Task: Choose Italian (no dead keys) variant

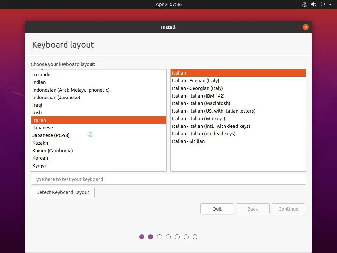Action: pyautogui.click(x=238, y=134)
